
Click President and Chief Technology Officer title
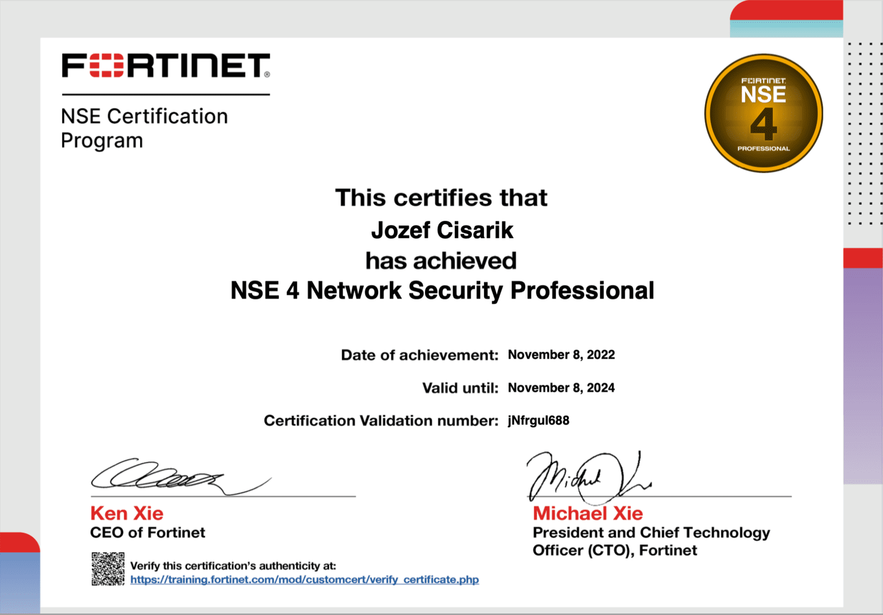click(x=651, y=542)
